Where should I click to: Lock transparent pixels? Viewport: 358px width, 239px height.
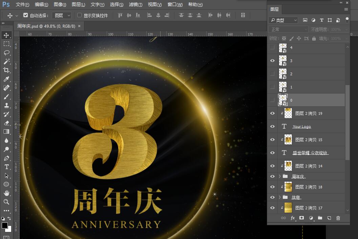click(x=284, y=38)
